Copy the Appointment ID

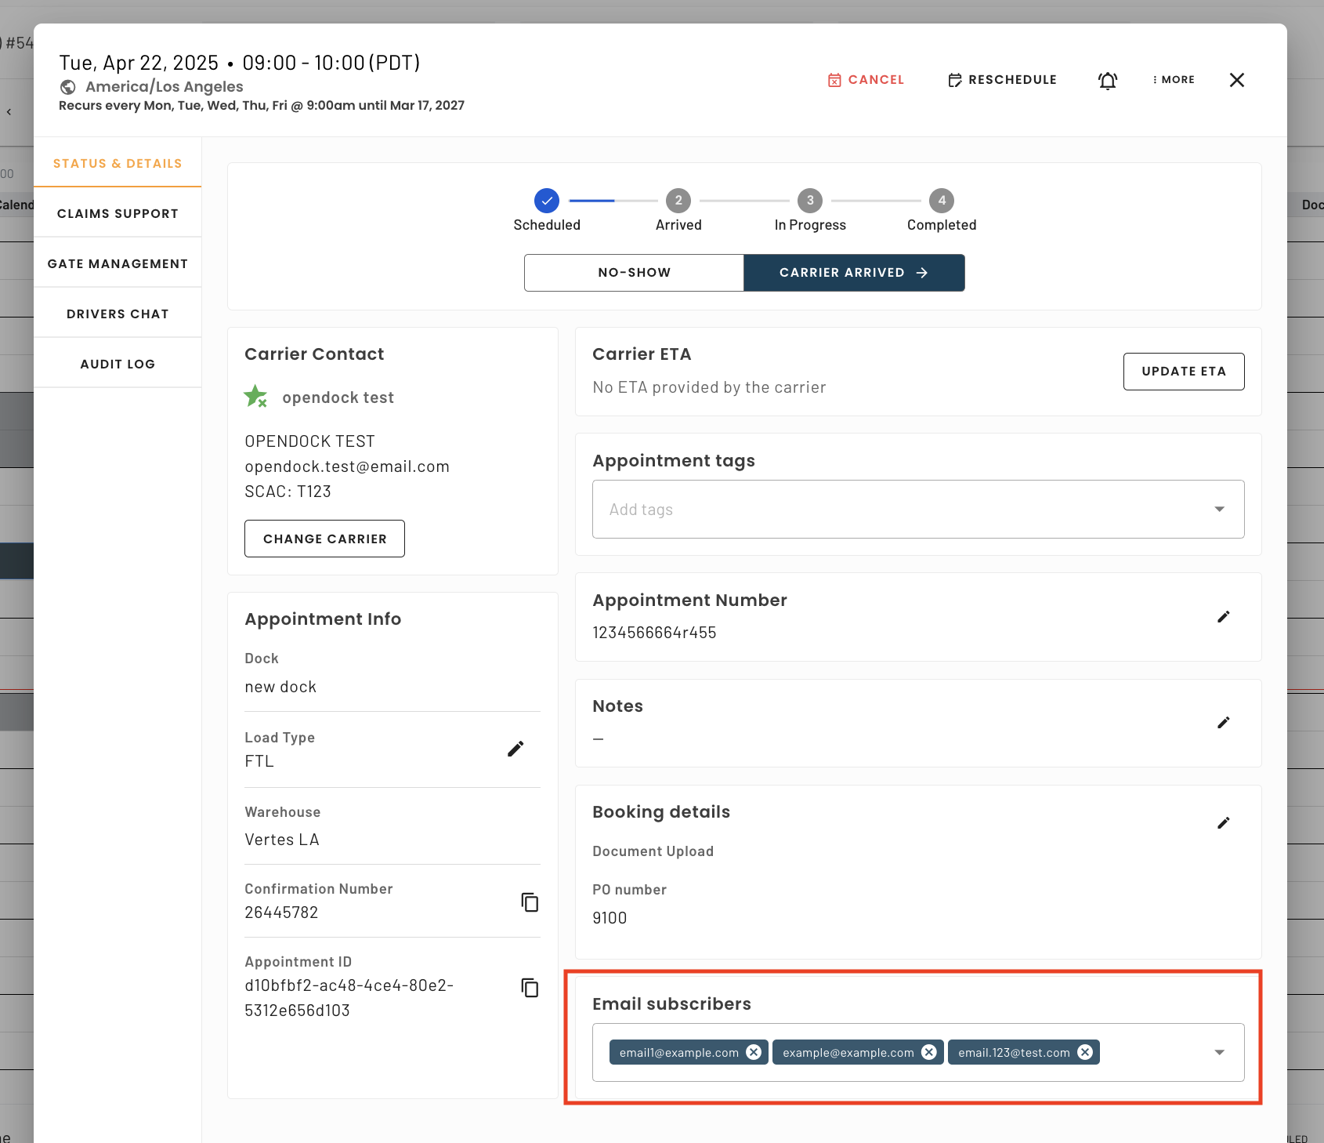pos(530,988)
